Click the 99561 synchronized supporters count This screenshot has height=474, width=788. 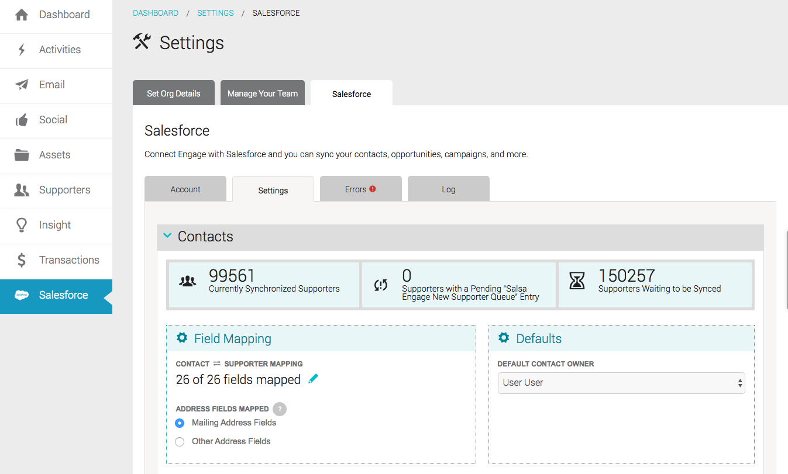pyautogui.click(x=232, y=275)
